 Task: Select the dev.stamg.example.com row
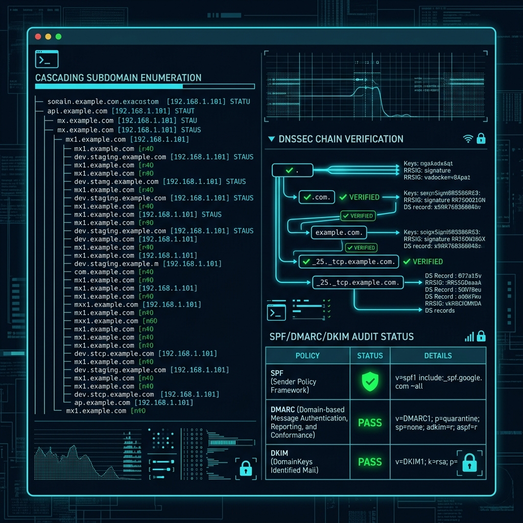pos(160,181)
